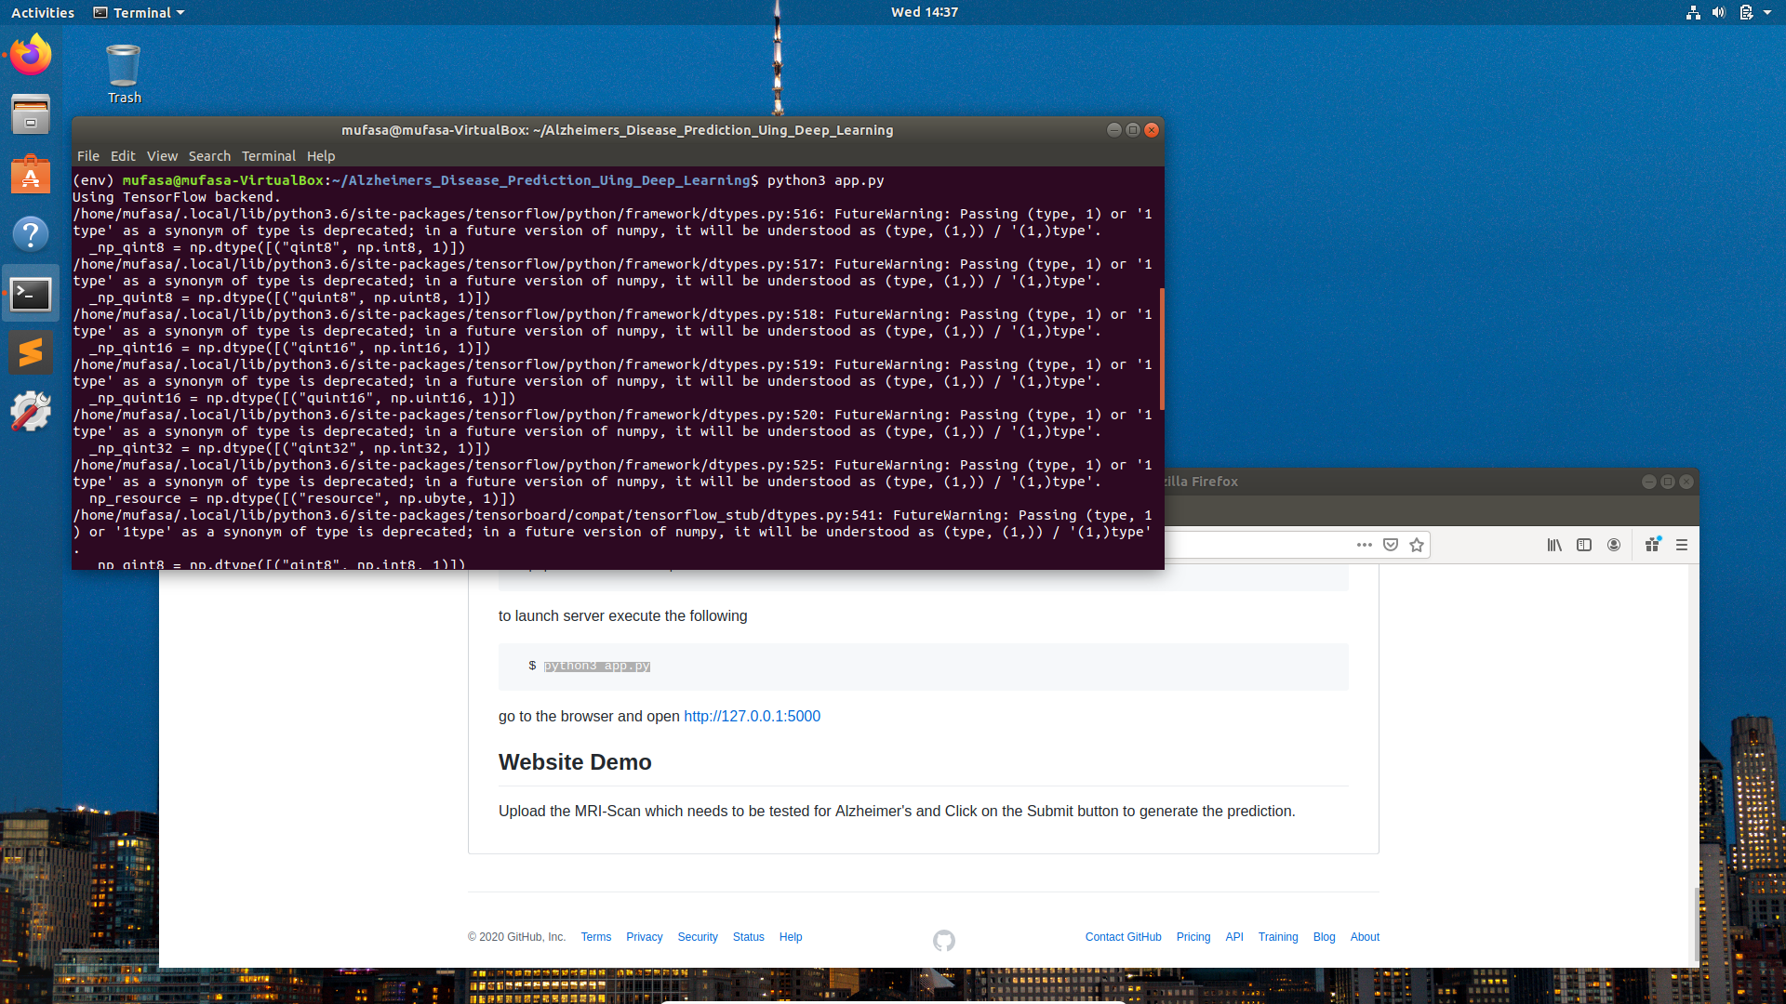Save page to Pocket icon
1786x1004 pixels.
tap(1391, 545)
